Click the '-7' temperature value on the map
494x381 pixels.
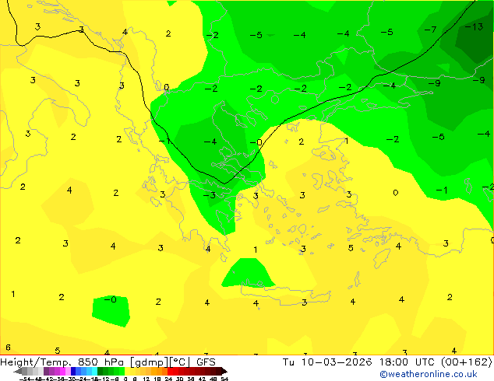tap(430, 30)
